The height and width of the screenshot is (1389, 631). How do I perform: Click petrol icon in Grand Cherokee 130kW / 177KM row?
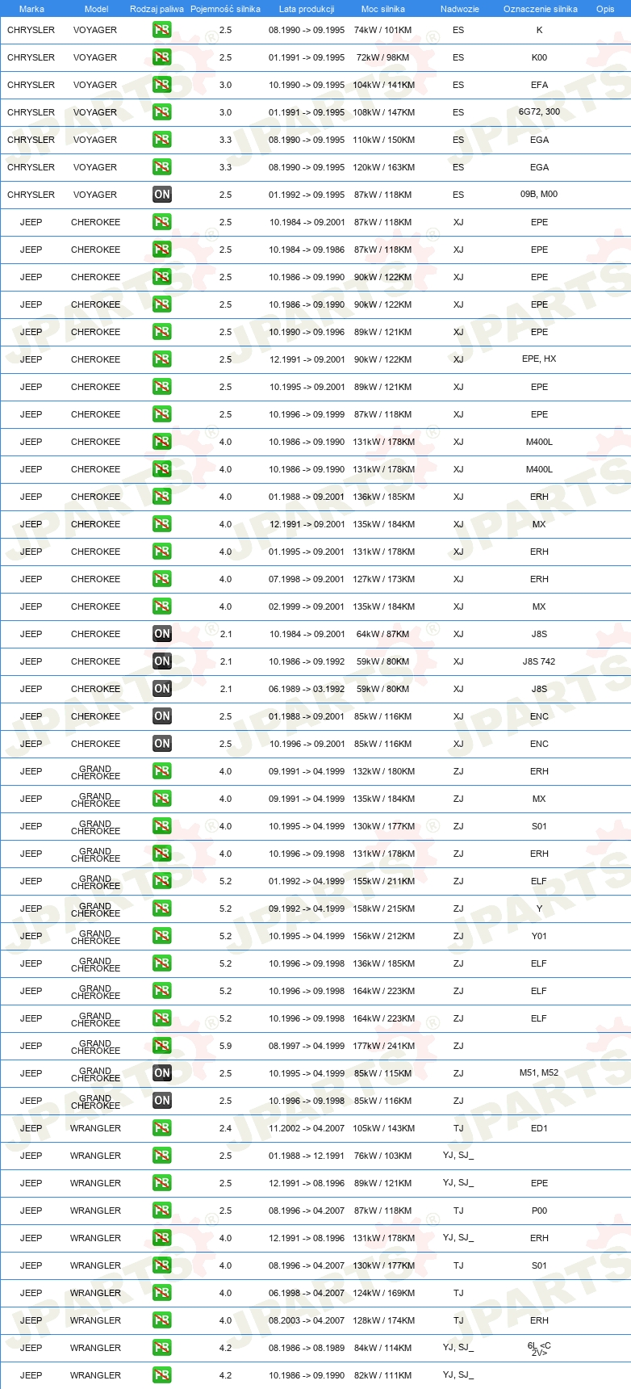162,826
